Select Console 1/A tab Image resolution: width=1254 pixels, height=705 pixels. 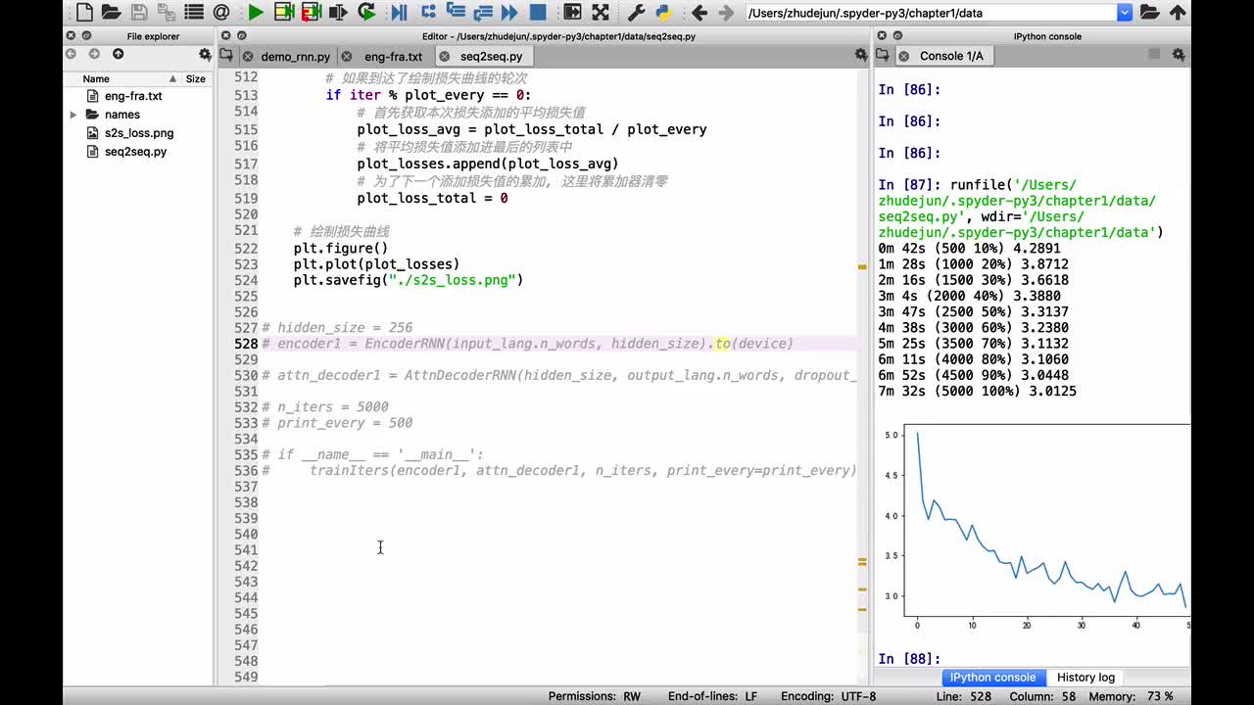(x=951, y=56)
